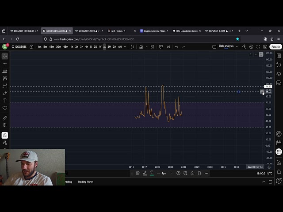Screen dimensions: 283x212
Task: Select the 15m timeframe button
Action: [x=51, y=47]
